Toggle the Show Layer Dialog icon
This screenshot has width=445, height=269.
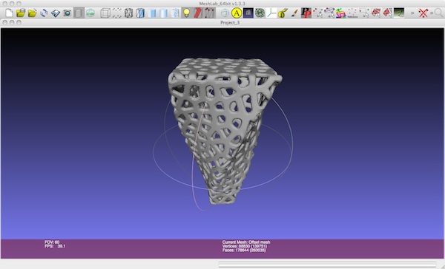tap(79, 13)
